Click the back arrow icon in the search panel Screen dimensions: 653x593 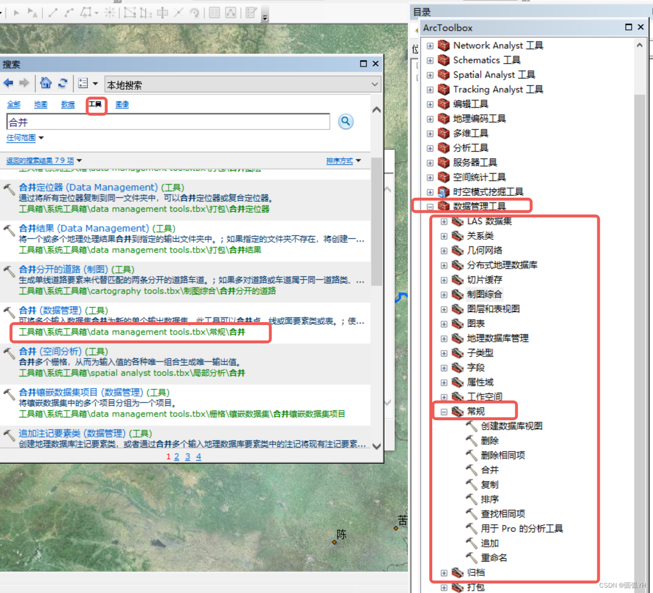(x=8, y=83)
